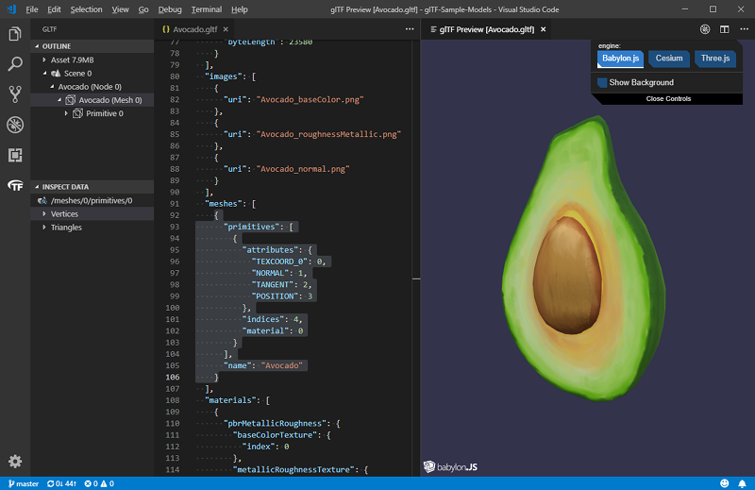Collapse the OUTLINE section header
The width and height of the screenshot is (755, 490).
[x=92, y=46]
